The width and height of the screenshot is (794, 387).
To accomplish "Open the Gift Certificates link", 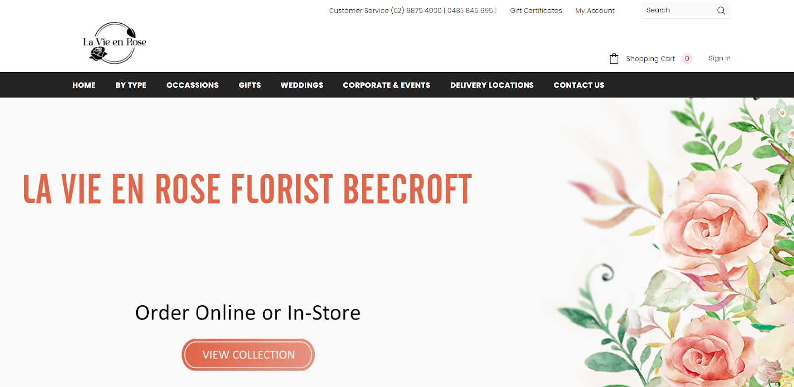I will coord(536,11).
